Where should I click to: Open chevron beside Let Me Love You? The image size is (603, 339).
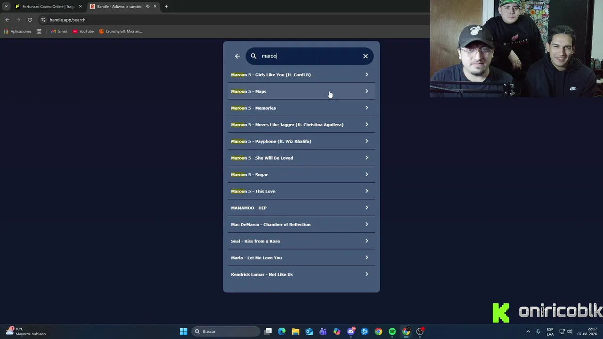367,258
